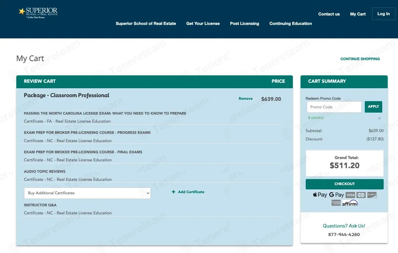This screenshot has height=253, width=398.
Task: Click the plus icon beside Add Certificate
Action: (173, 192)
